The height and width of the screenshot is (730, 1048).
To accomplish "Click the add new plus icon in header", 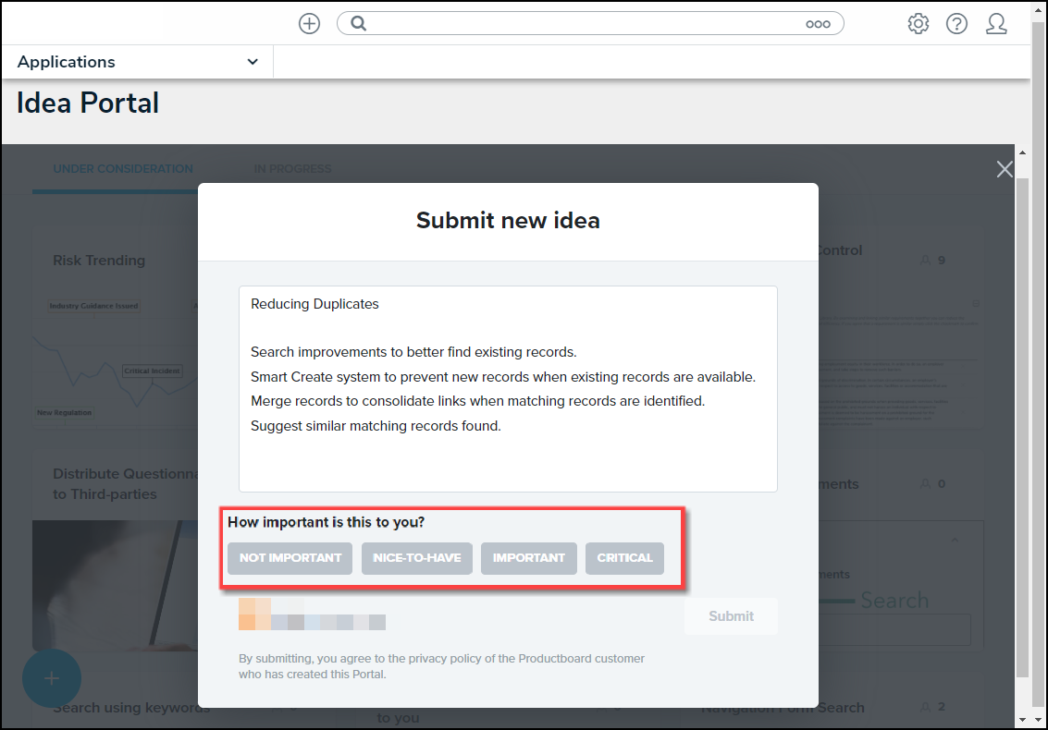I will coord(309,24).
